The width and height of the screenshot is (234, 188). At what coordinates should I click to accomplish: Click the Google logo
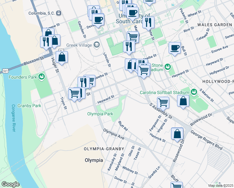coord(10,184)
